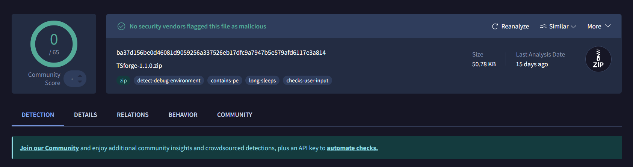Select the DETECTION tab
Image resolution: width=633 pixels, height=167 pixels.
pos(38,115)
